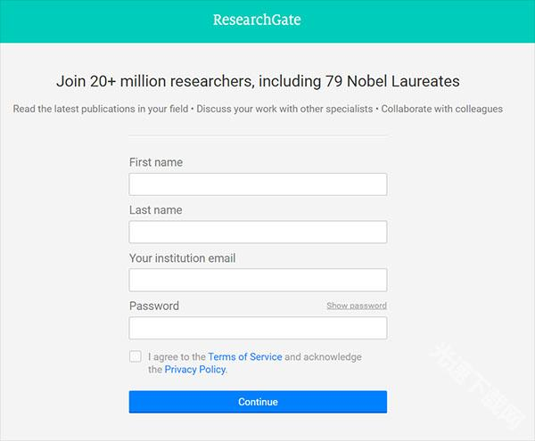Click the "Join 20+ million researchers" heading

pyautogui.click(x=258, y=81)
